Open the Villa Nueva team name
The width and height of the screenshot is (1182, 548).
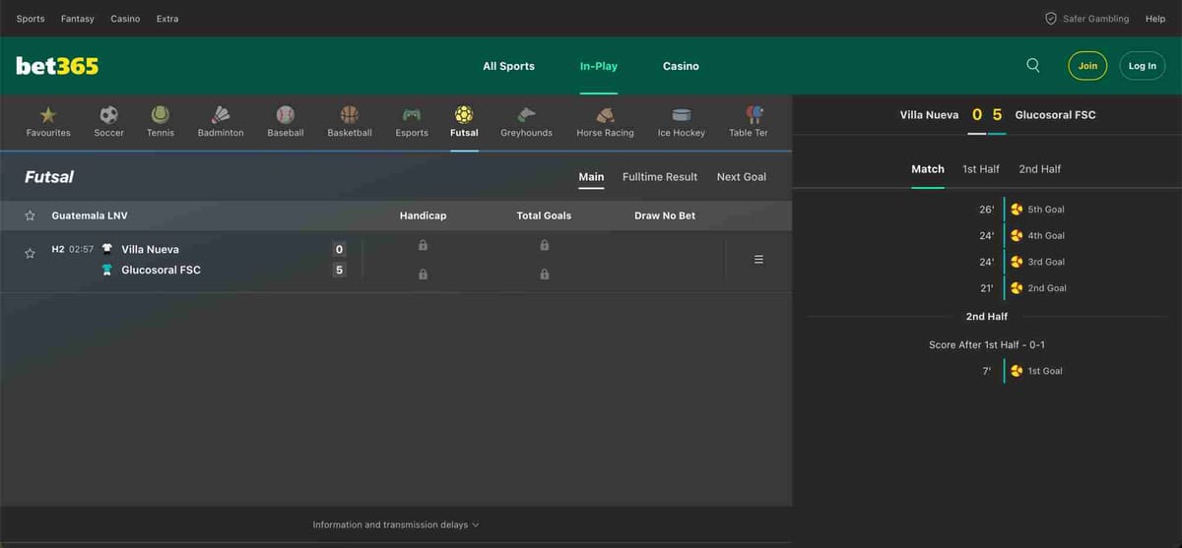[150, 250]
